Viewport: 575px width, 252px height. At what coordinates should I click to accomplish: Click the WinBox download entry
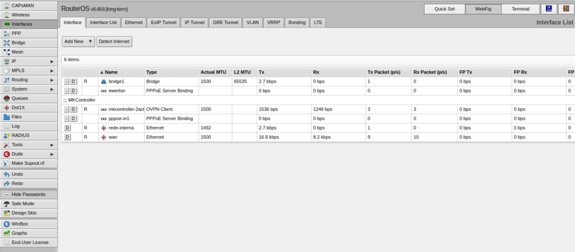pos(29,224)
